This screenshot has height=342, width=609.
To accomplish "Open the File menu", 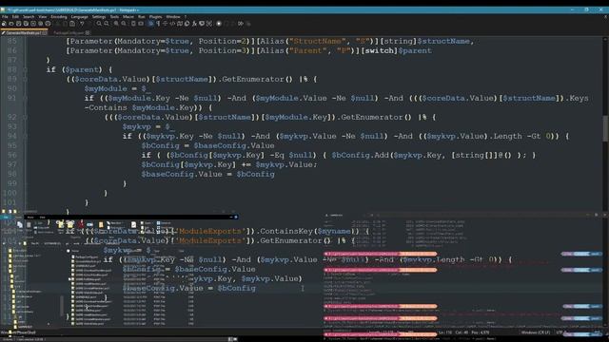I will coord(5,17).
